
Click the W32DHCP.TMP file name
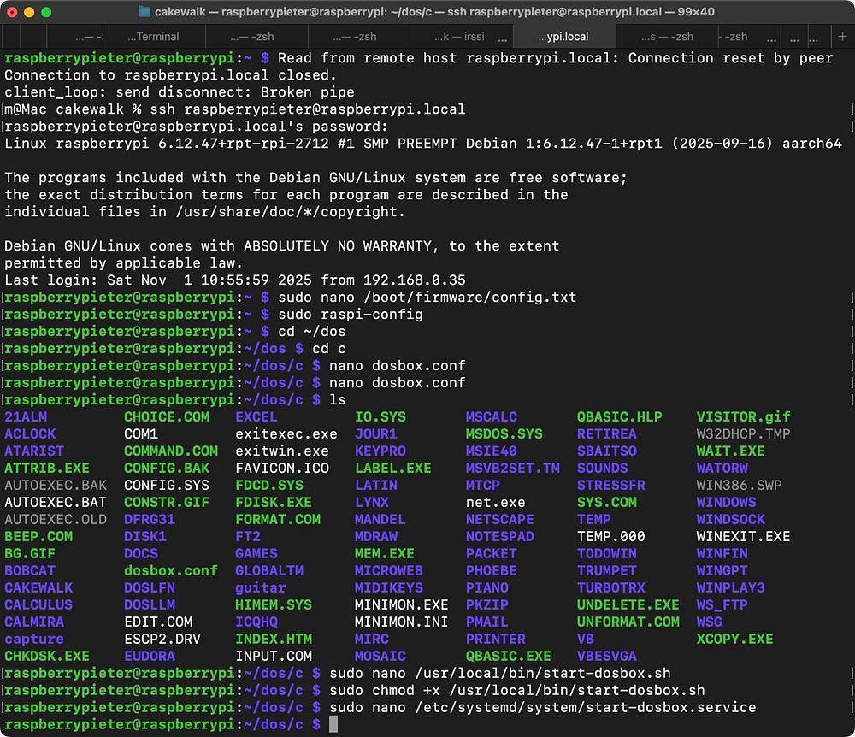point(743,434)
